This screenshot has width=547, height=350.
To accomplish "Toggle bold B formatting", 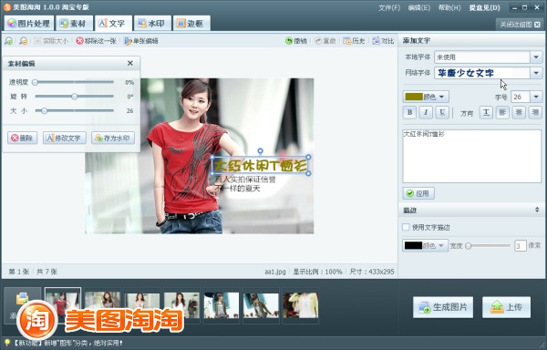I will pos(409,112).
